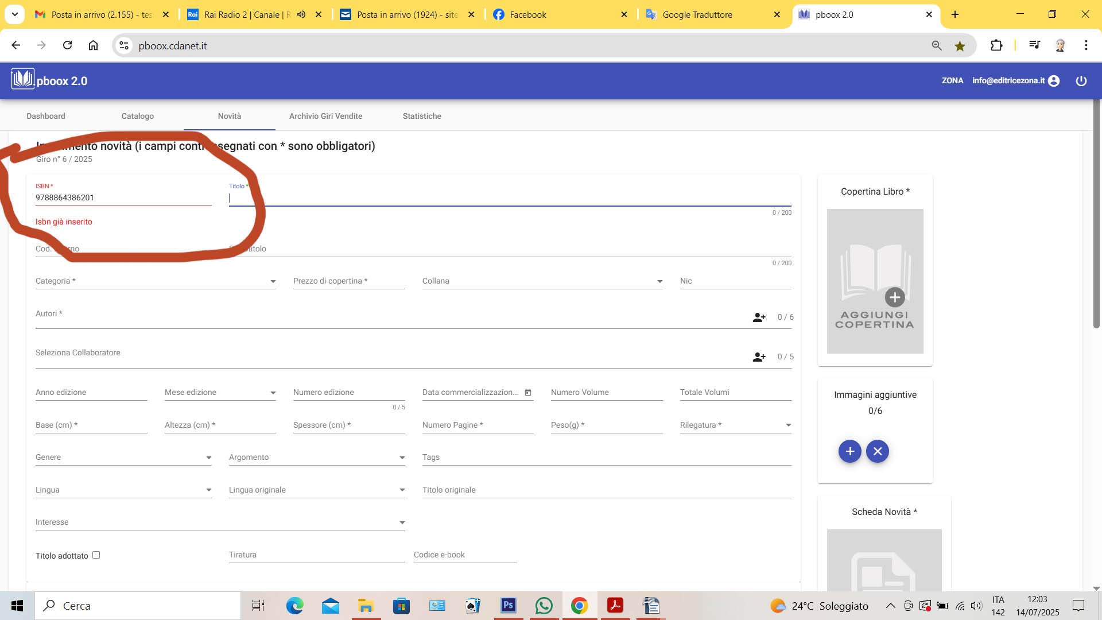
Task: Click the add author icon in Autori row
Action: click(759, 317)
